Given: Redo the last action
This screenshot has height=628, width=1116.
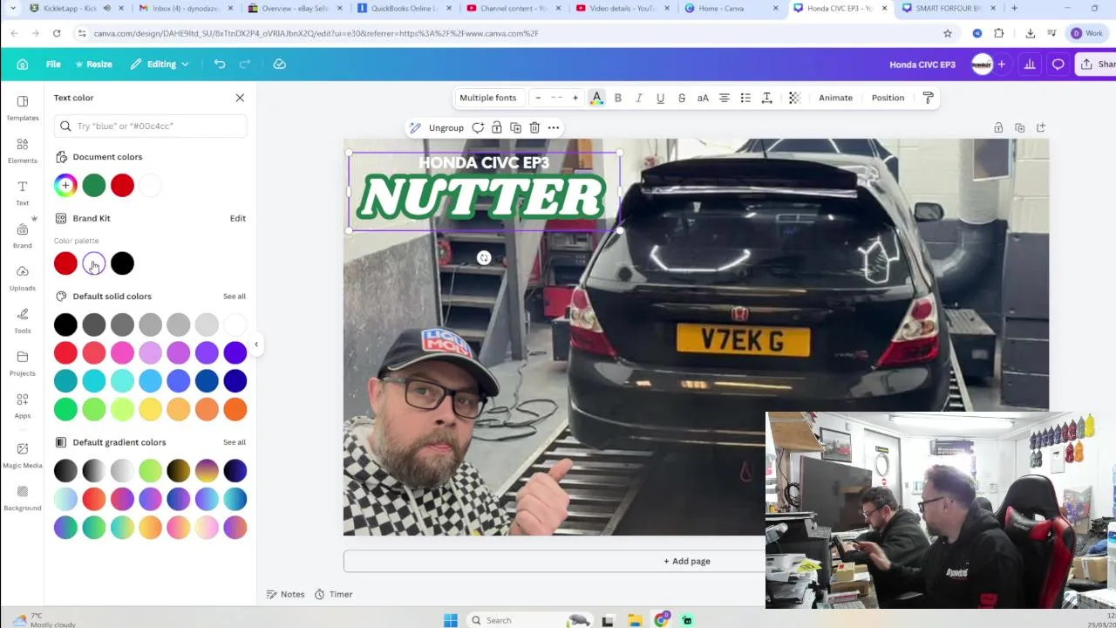Looking at the screenshot, I should pos(245,64).
